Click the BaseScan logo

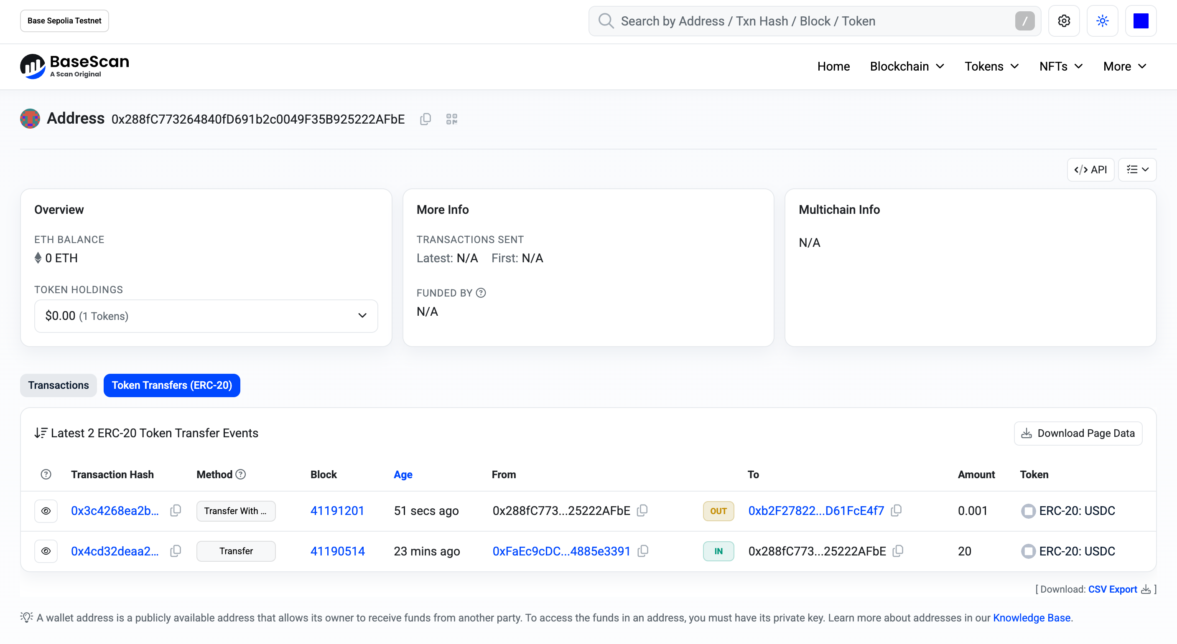[x=74, y=66]
